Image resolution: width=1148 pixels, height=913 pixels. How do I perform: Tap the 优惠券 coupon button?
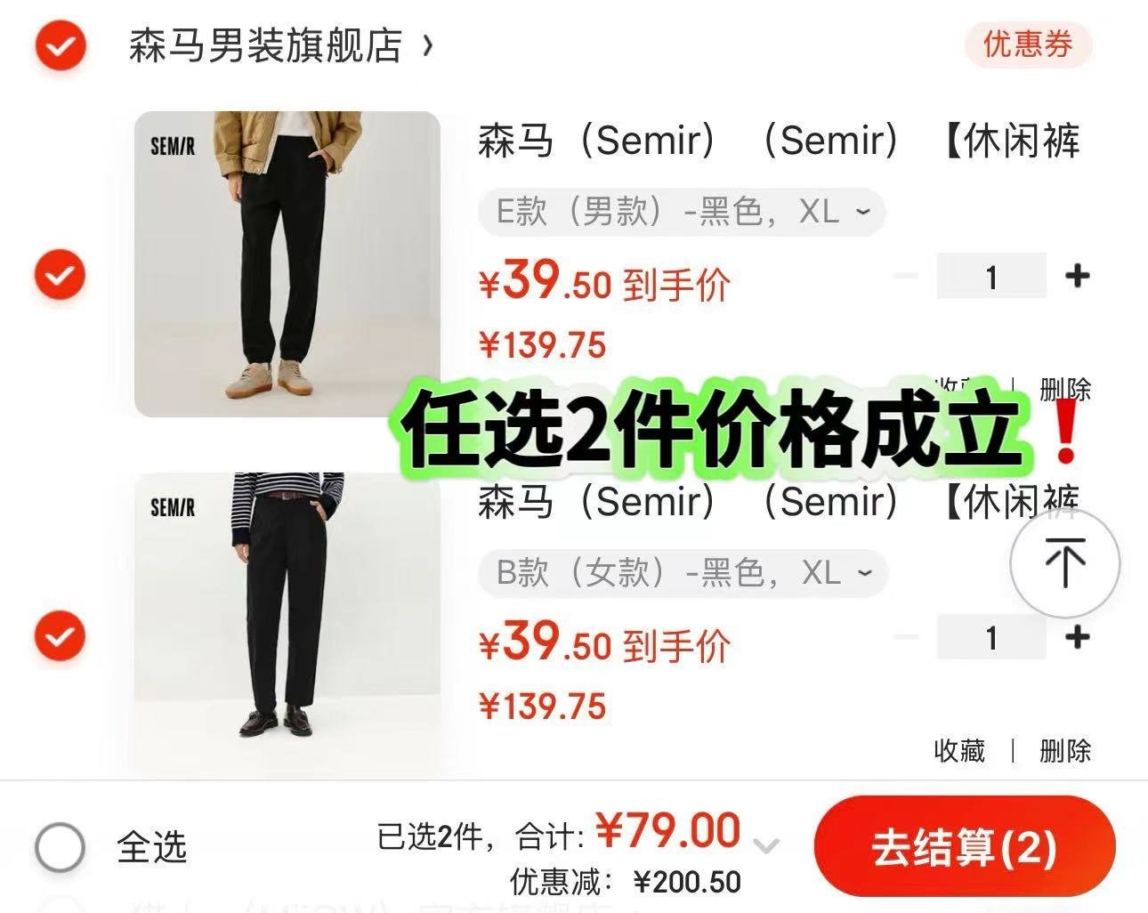(1028, 44)
